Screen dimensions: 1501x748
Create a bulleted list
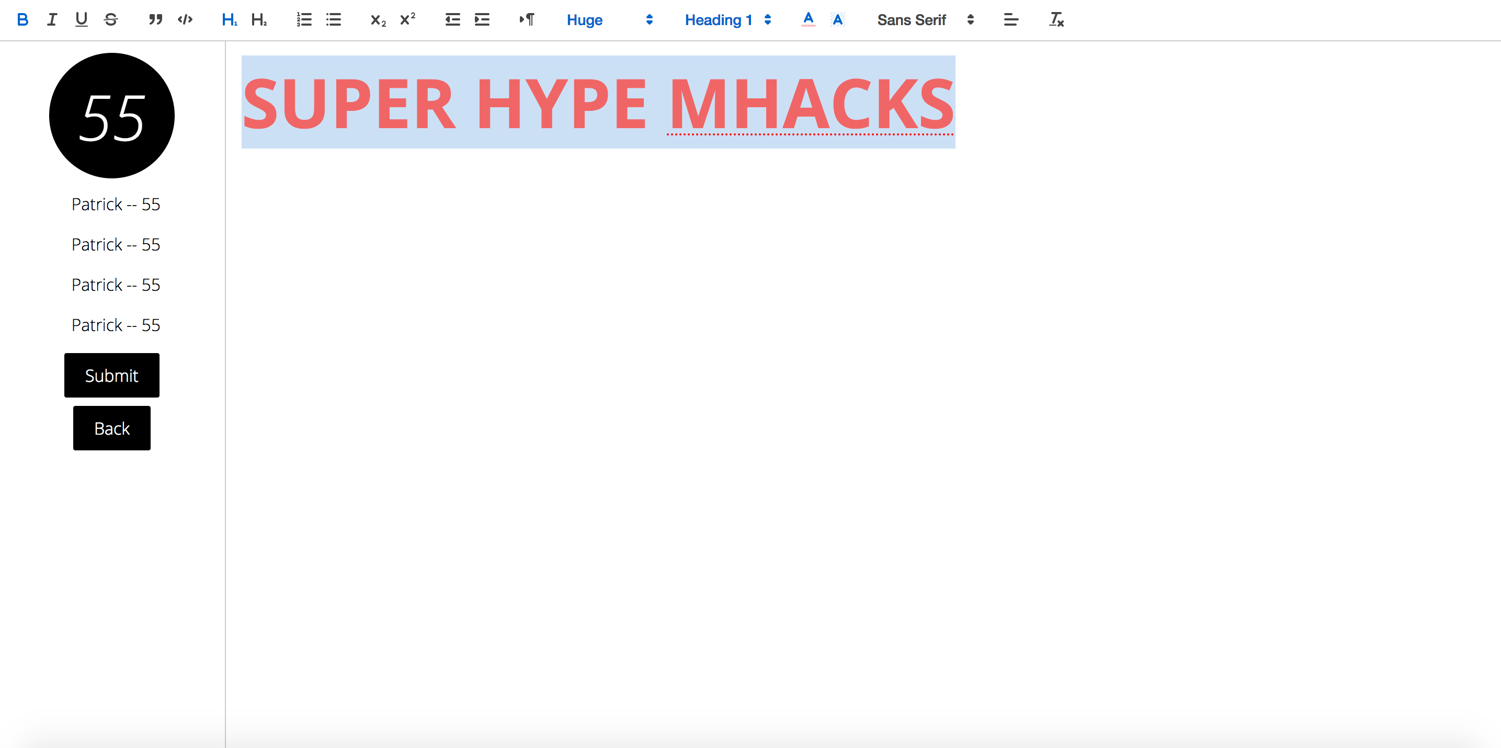pos(333,20)
